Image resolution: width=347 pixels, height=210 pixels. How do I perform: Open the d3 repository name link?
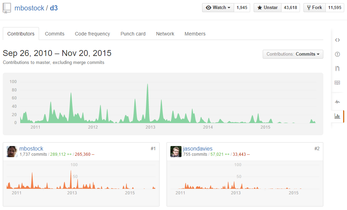point(54,8)
